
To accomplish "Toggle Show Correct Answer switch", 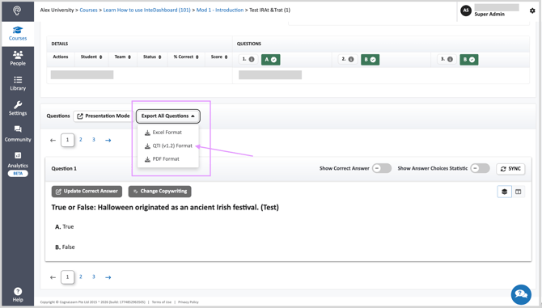I will tap(382, 168).
